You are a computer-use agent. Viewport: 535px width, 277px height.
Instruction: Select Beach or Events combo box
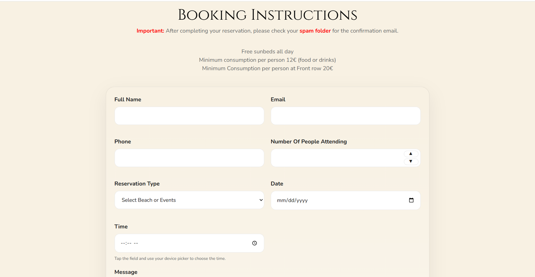click(x=189, y=200)
